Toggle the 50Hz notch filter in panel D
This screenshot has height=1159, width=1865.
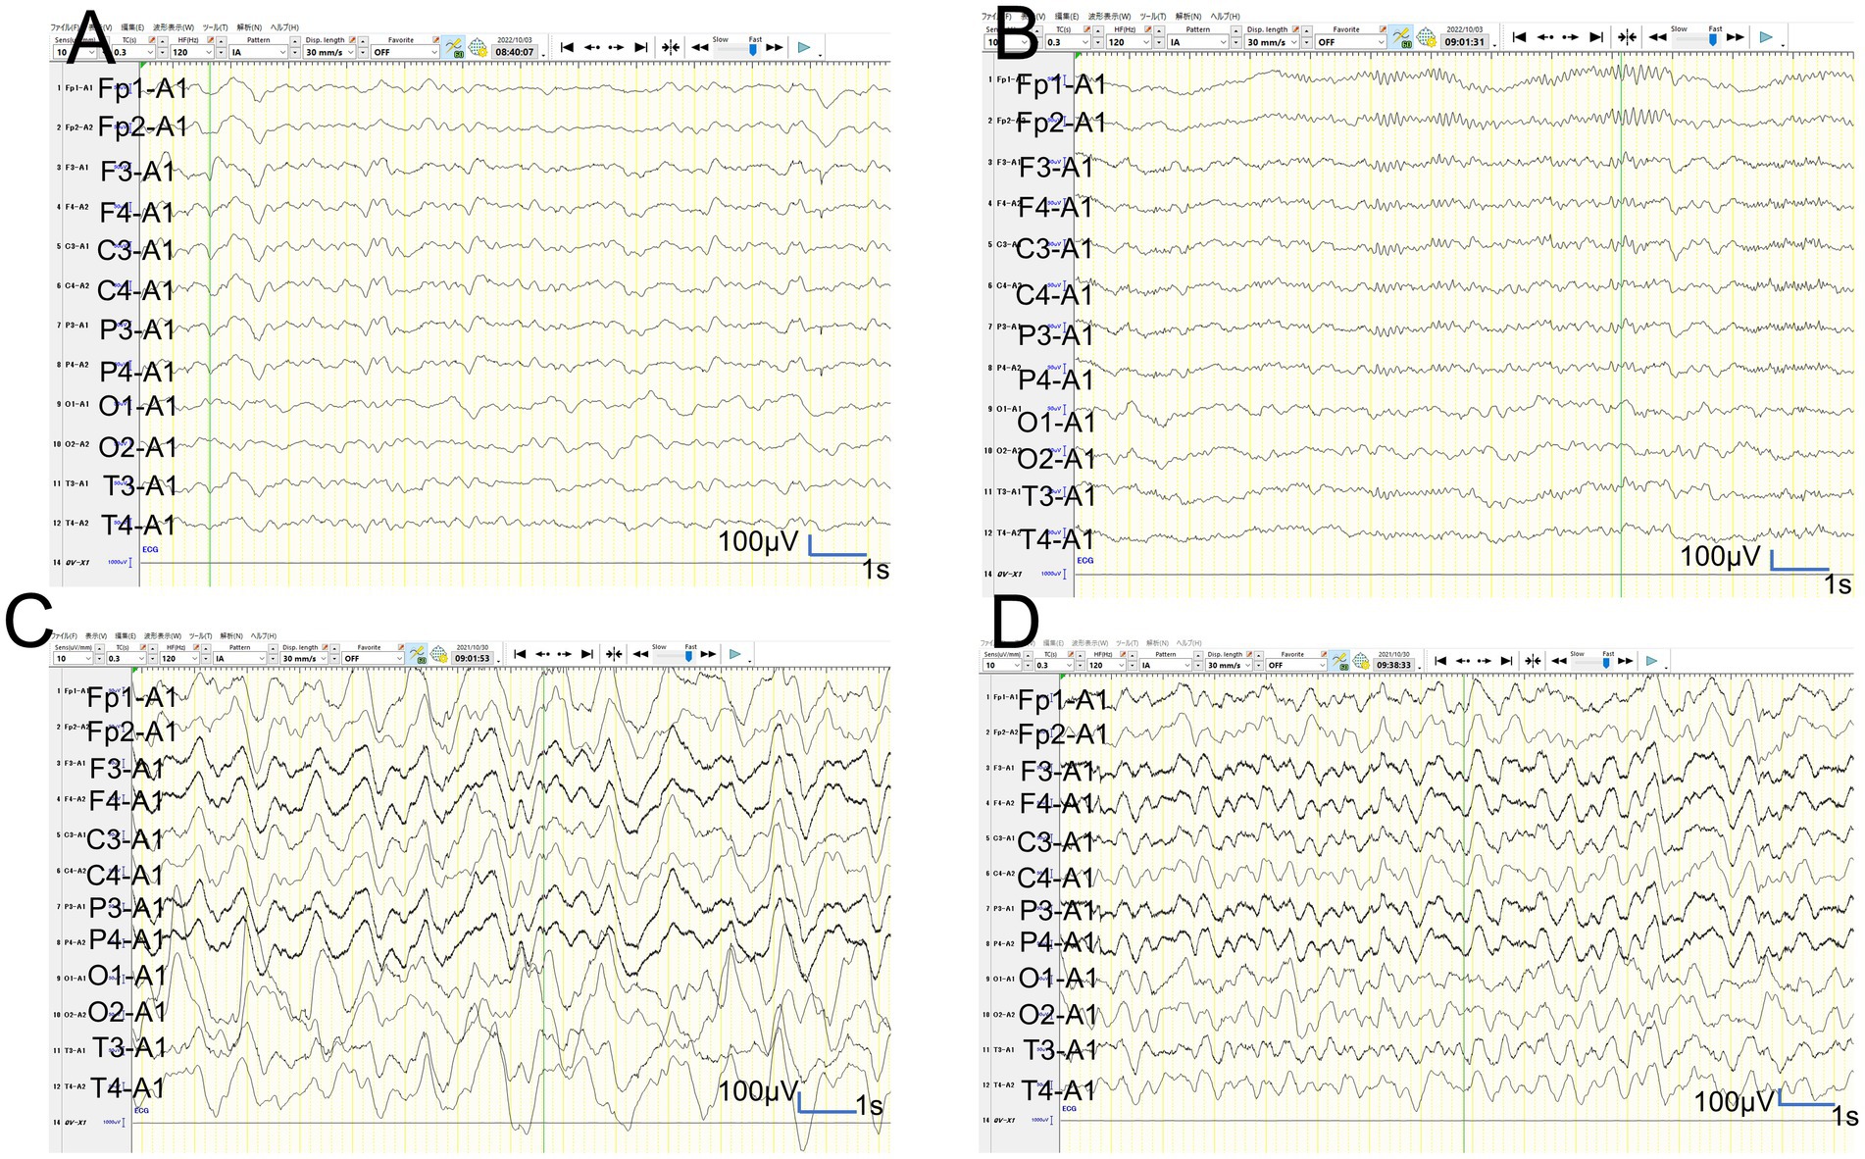tap(1338, 661)
